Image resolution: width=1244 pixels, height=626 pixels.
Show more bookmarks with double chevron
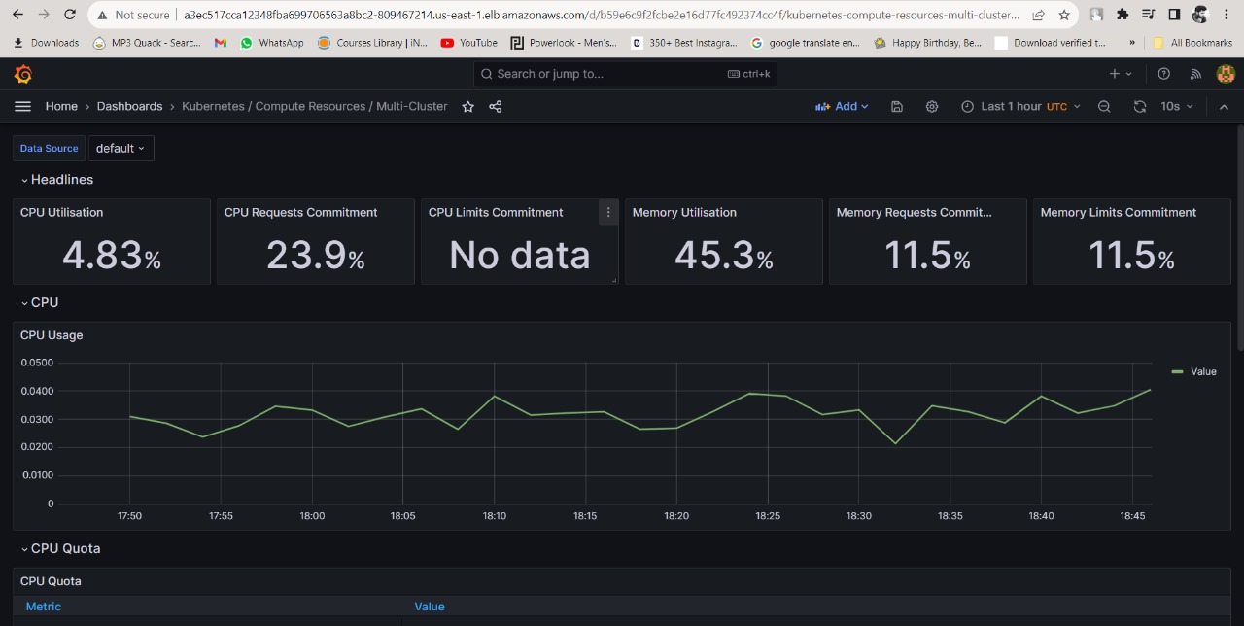coord(1132,43)
